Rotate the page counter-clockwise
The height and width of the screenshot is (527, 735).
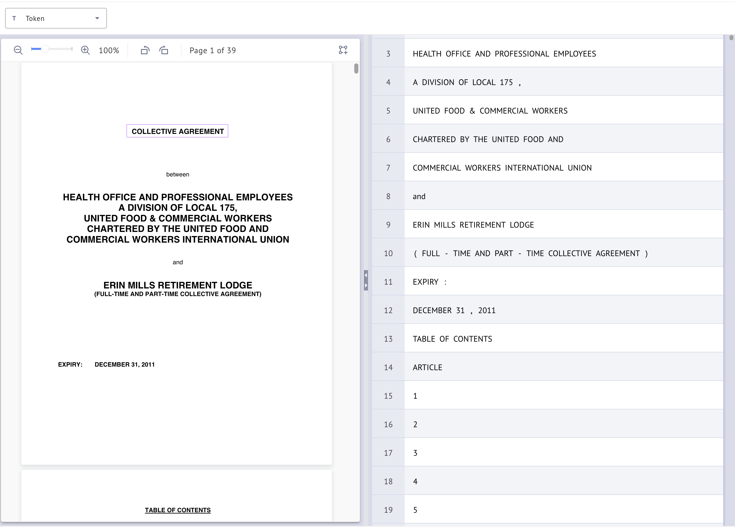pyautogui.click(x=145, y=50)
